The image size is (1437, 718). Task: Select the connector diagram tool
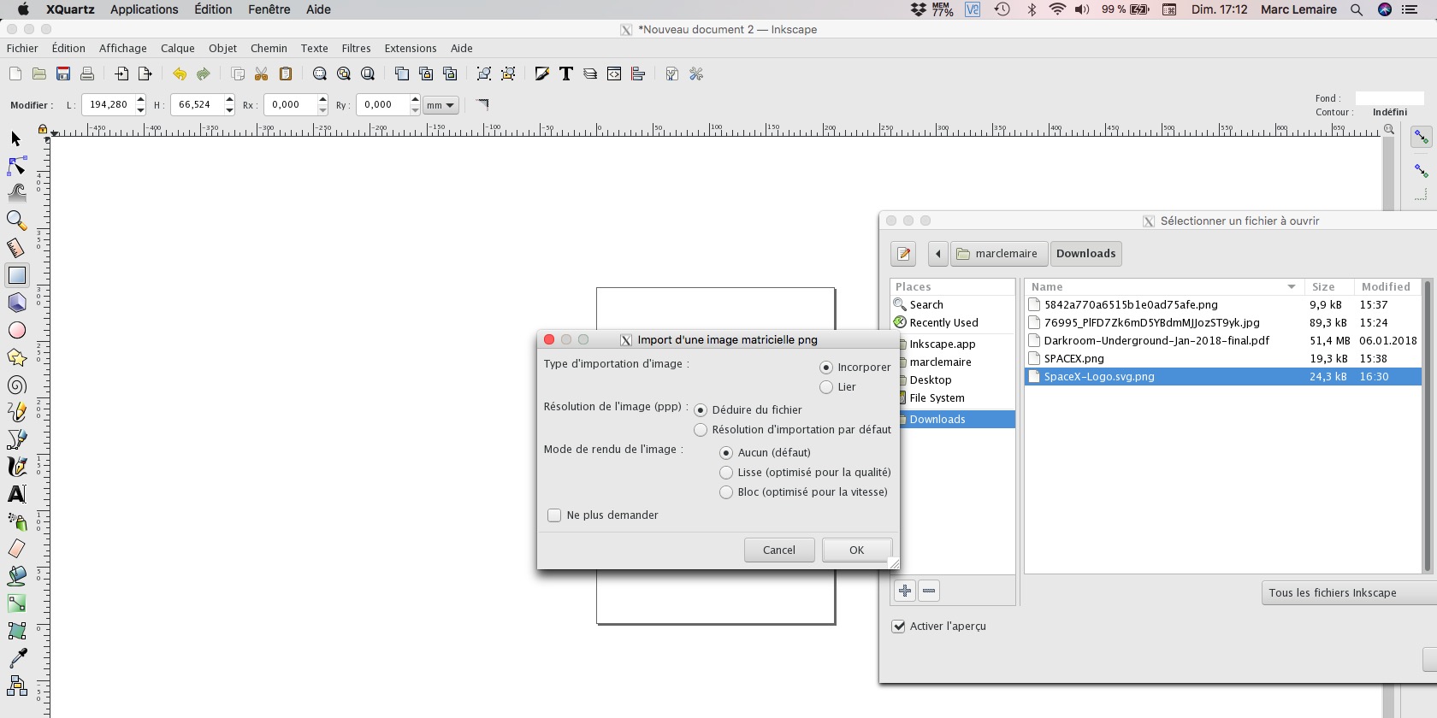(16, 686)
